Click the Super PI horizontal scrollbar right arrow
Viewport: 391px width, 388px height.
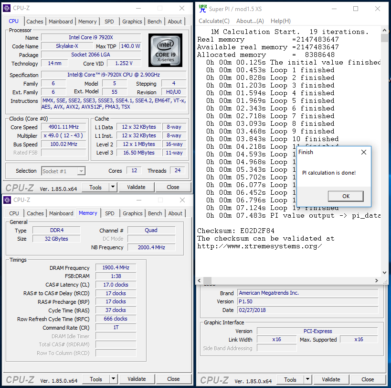pyautogui.click(x=377, y=280)
